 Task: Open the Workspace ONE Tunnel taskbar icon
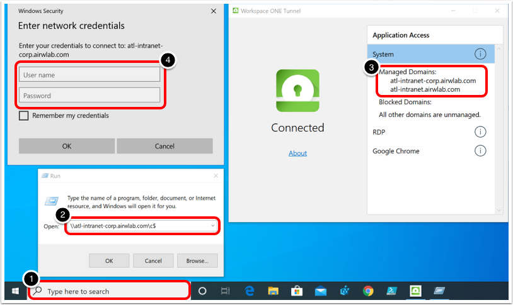pyautogui.click(x=416, y=291)
